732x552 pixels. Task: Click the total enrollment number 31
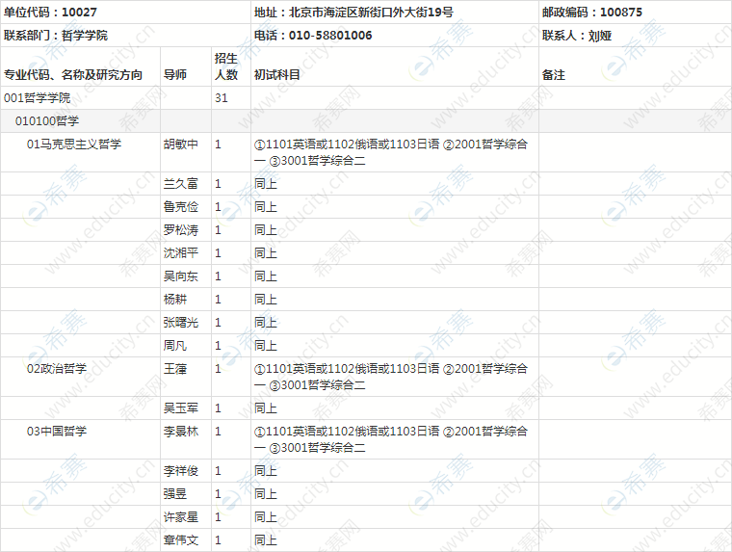click(222, 98)
